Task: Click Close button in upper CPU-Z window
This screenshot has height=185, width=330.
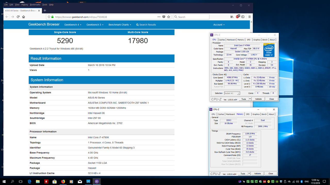Action: tap(272, 99)
